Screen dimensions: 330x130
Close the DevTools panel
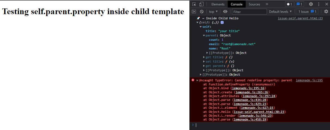point(326,4)
